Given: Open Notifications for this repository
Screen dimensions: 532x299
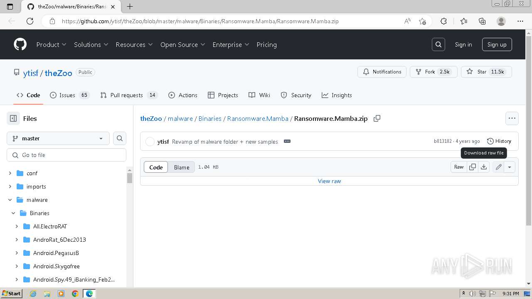Looking at the screenshot, I should (x=382, y=72).
